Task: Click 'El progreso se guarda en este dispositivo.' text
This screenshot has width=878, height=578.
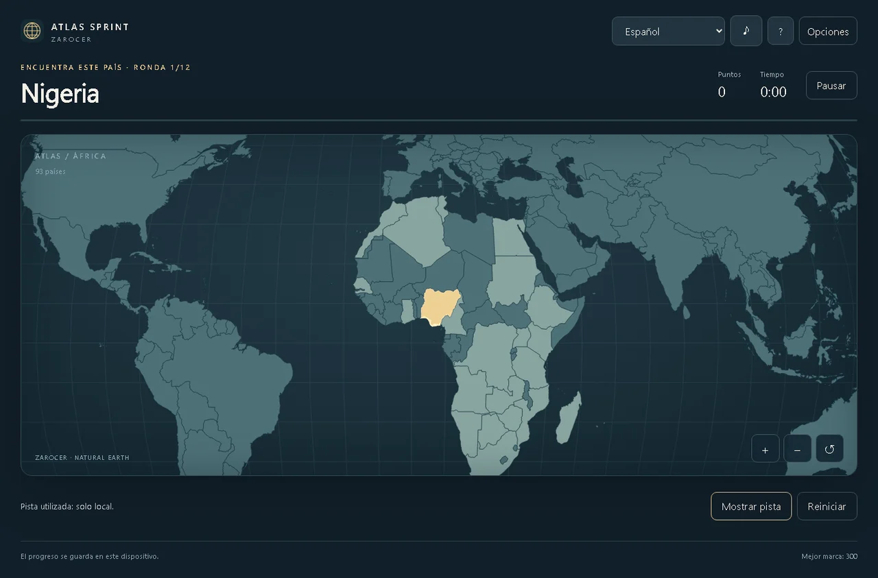Action: tap(90, 556)
